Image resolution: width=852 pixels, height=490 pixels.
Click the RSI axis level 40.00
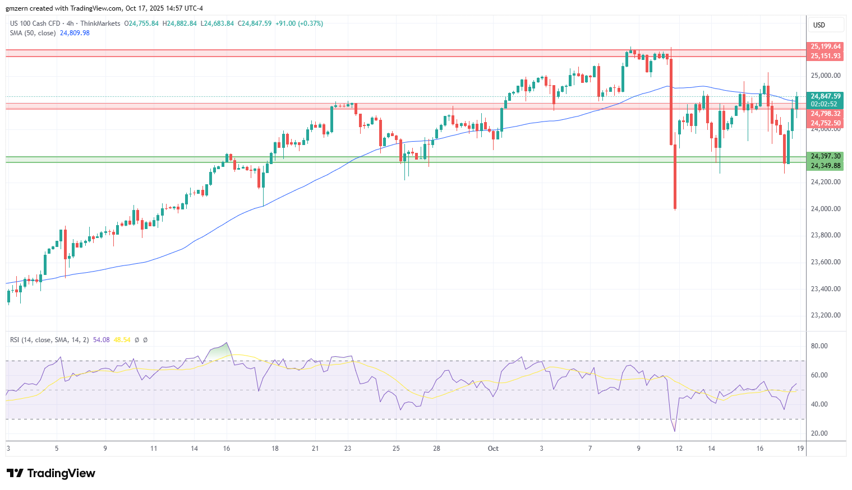pyautogui.click(x=819, y=404)
